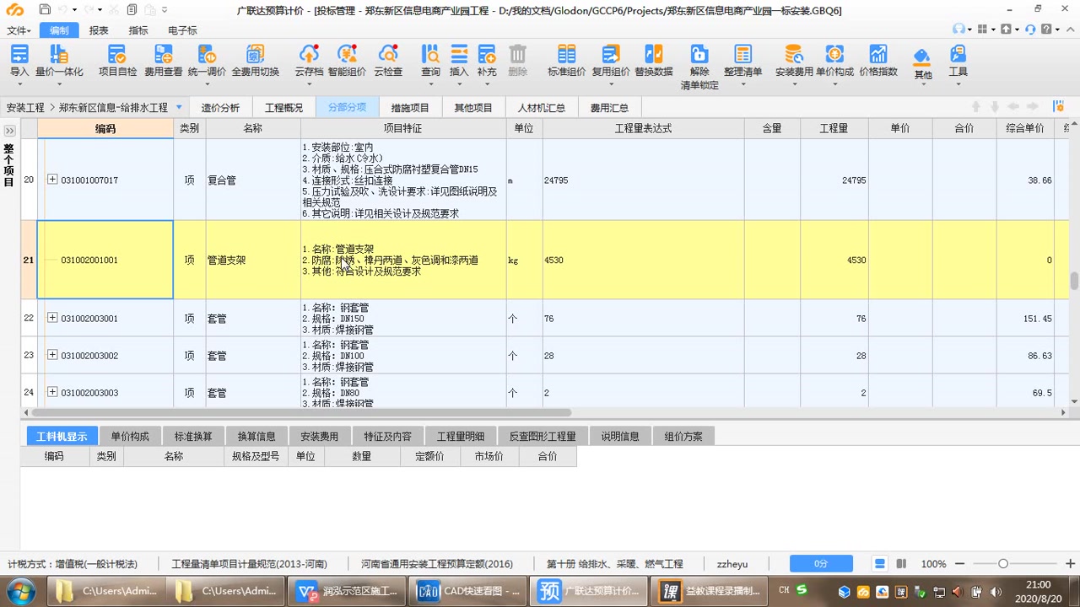Click Windows Start button
The image size is (1080, 607).
click(20, 591)
